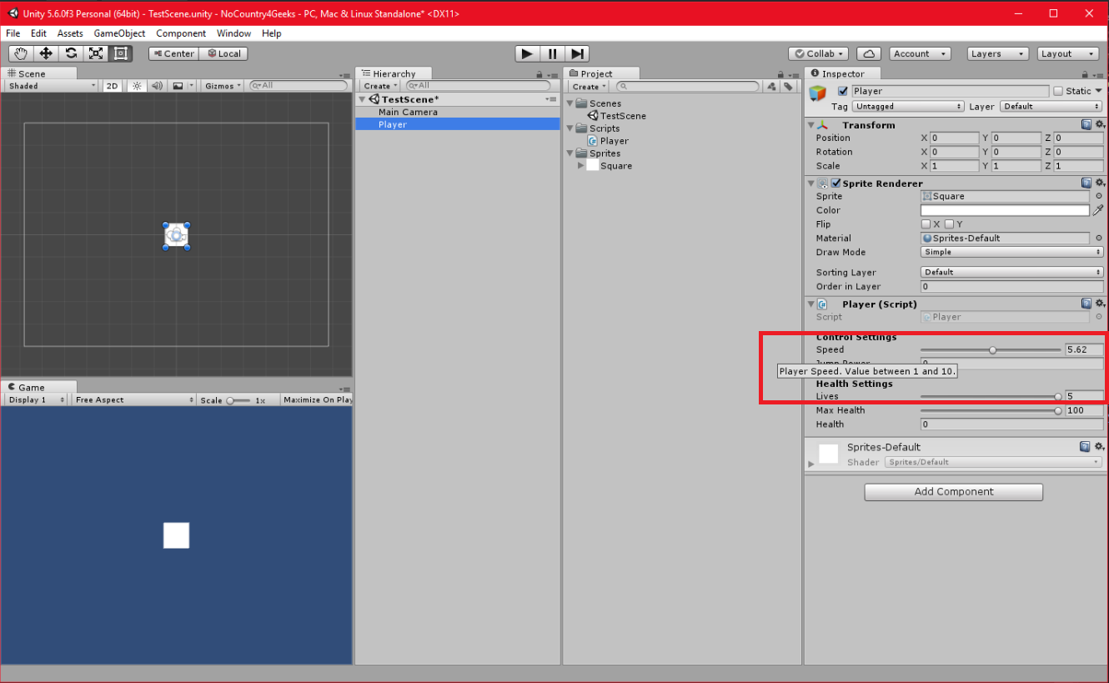The height and width of the screenshot is (683, 1109).
Task: Click the Step frame button
Action: (x=578, y=53)
